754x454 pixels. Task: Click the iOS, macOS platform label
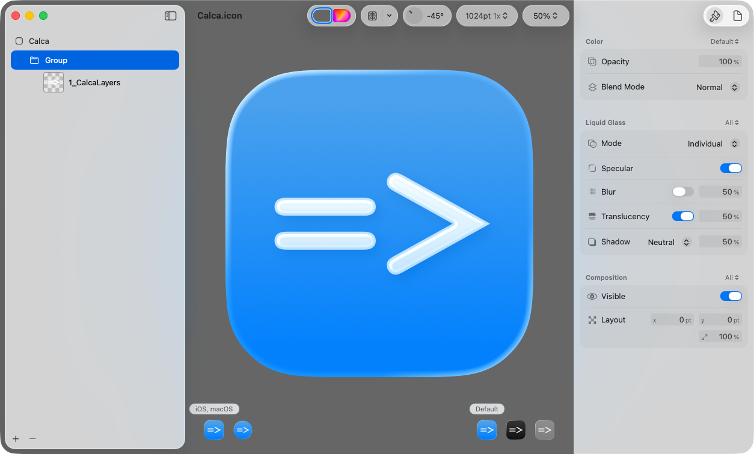click(x=215, y=409)
